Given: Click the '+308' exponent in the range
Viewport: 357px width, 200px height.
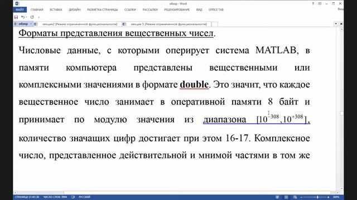Looking at the screenshot, I should point(297,117).
